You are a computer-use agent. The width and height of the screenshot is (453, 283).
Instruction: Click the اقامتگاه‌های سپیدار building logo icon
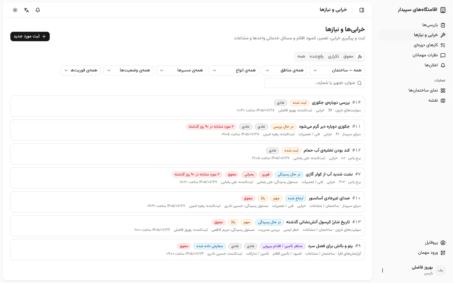pos(443,10)
